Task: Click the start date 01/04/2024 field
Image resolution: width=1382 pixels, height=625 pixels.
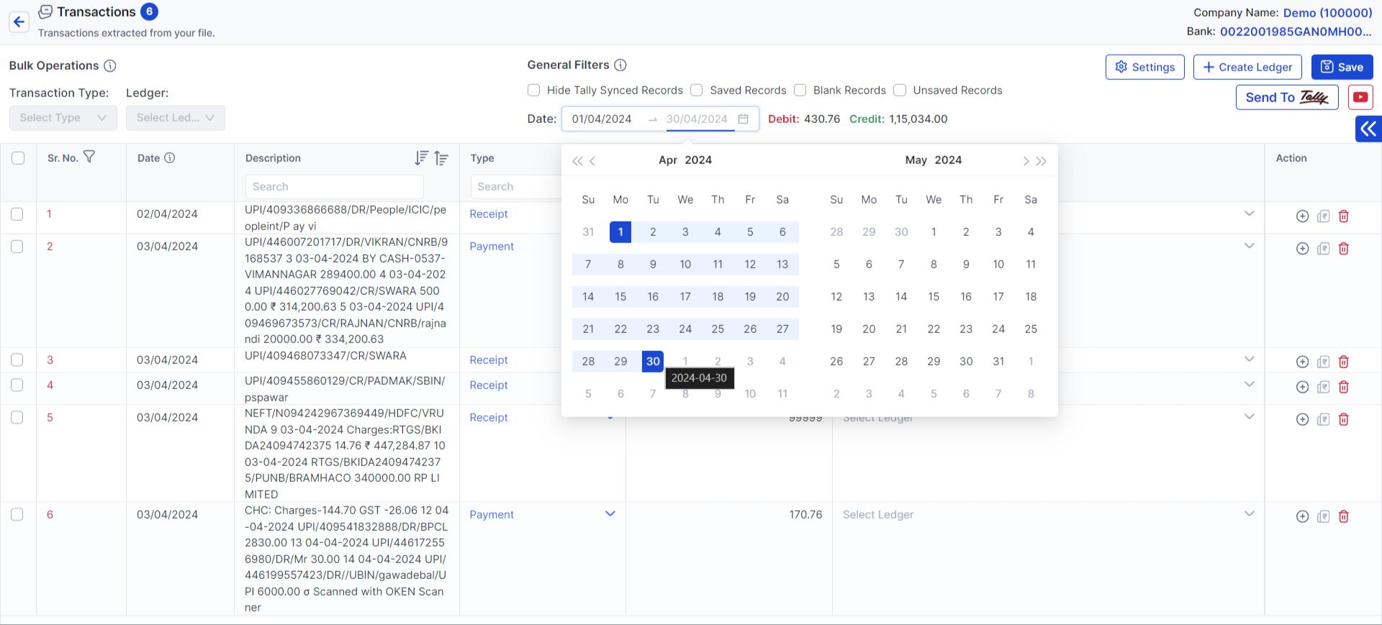Action: click(x=602, y=119)
